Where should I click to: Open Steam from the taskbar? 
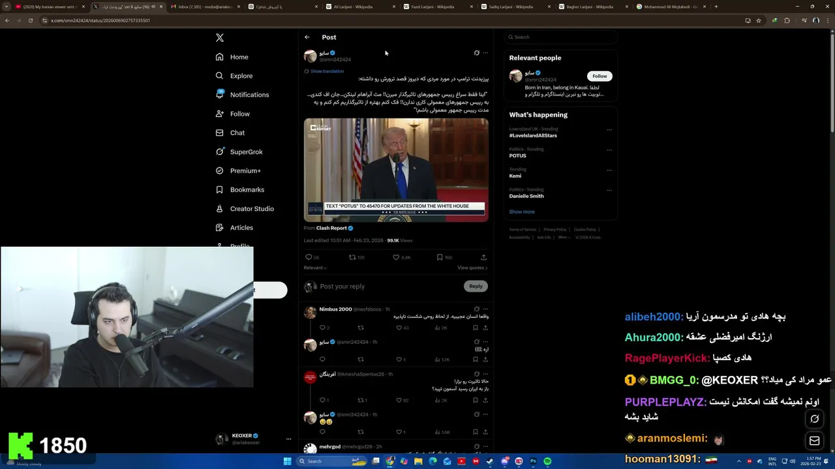pyautogui.click(x=490, y=461)
